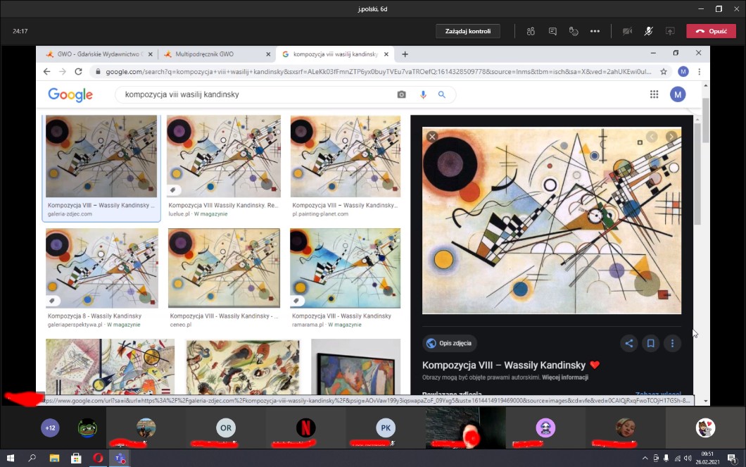Start voice search with the microphone icon
This screenshot has width=746, height=467.
[423, 94]
